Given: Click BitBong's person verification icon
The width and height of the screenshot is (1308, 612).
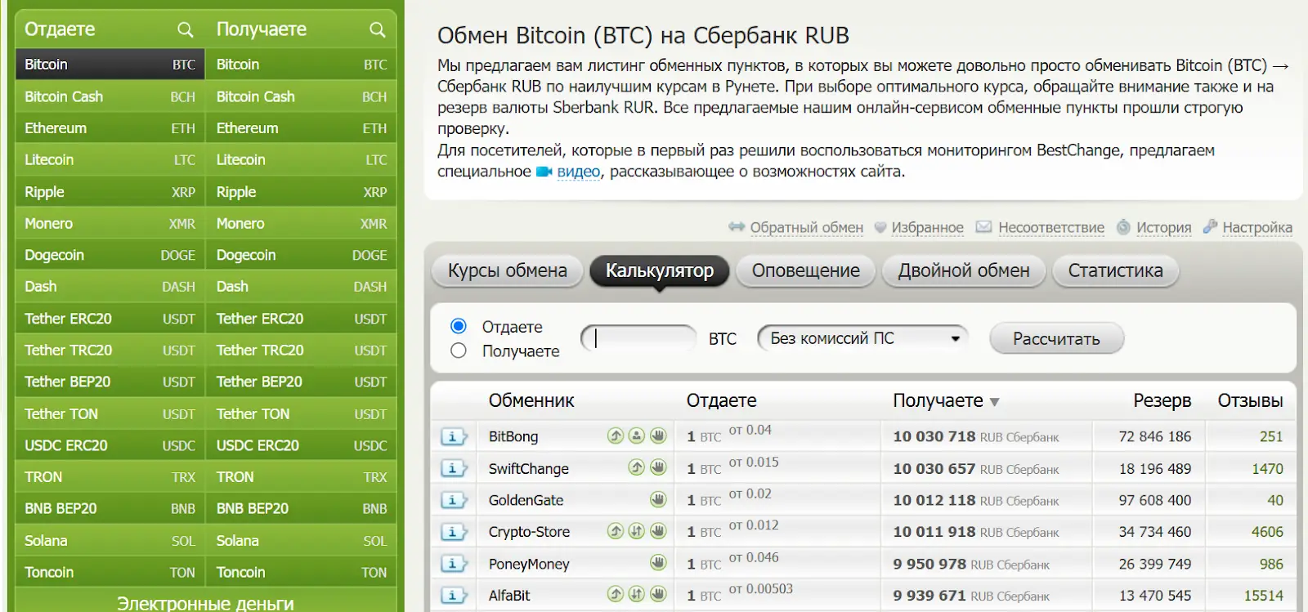Looking at the screenshot, I should (637, 436).
